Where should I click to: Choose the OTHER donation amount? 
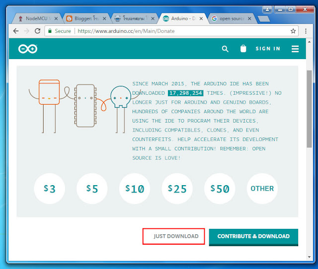262,189
